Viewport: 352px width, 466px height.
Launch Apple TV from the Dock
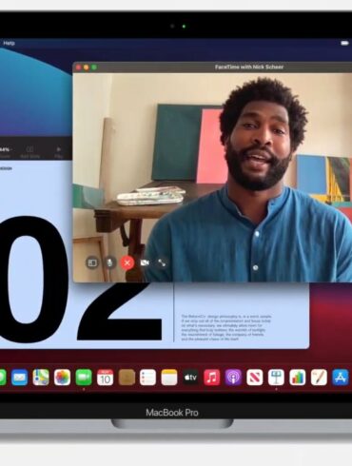[190, 378]
